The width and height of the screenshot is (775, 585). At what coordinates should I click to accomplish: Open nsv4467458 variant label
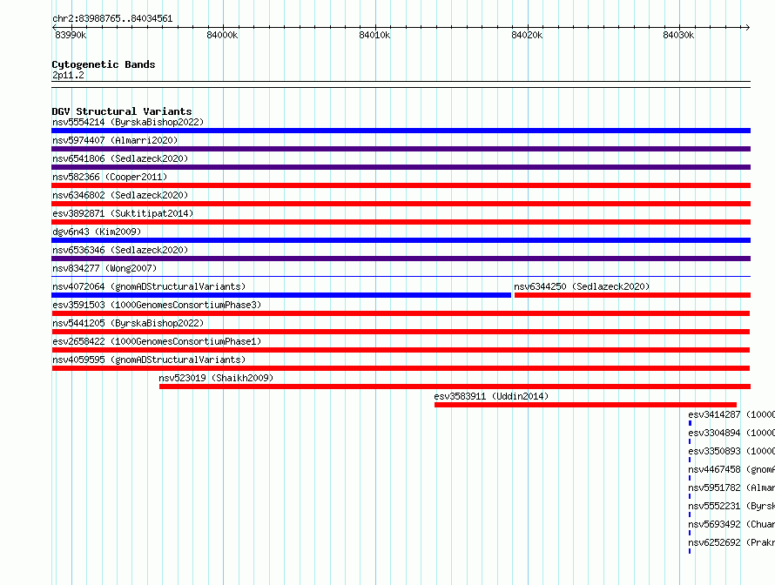point(731,469)
